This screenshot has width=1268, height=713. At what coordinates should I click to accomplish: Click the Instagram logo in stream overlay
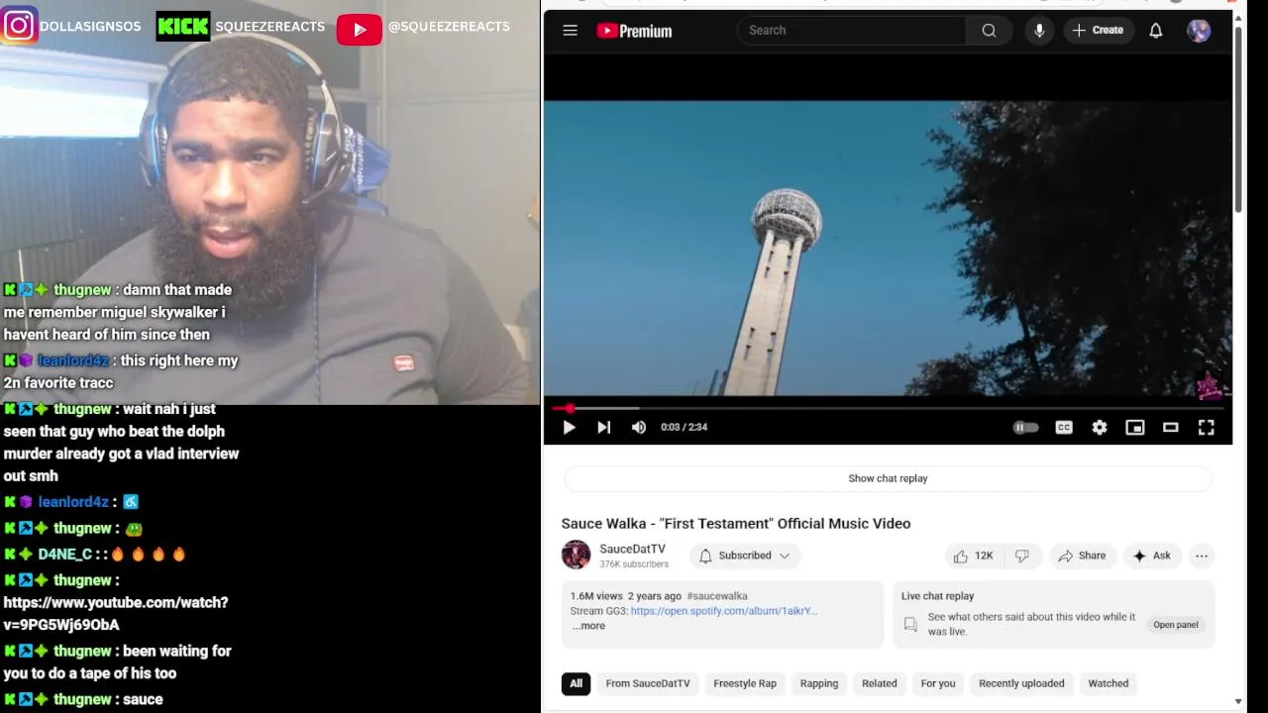tap(18, 26)
